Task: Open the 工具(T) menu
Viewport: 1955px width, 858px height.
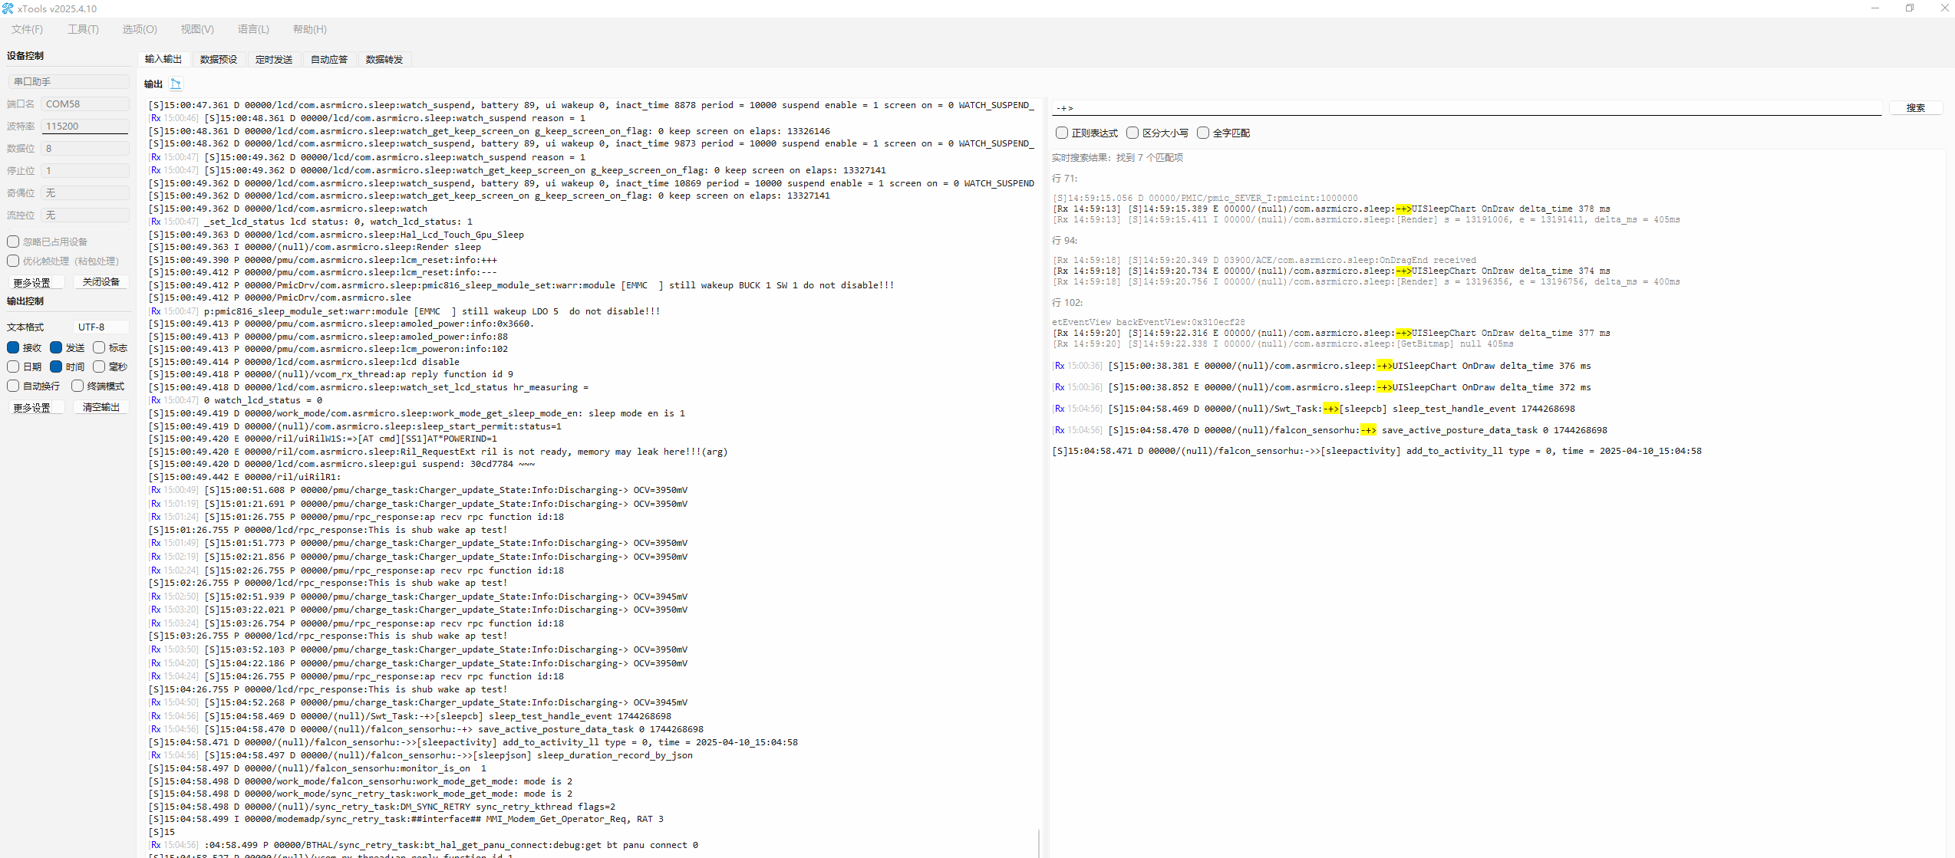Action: pos(83,29)
